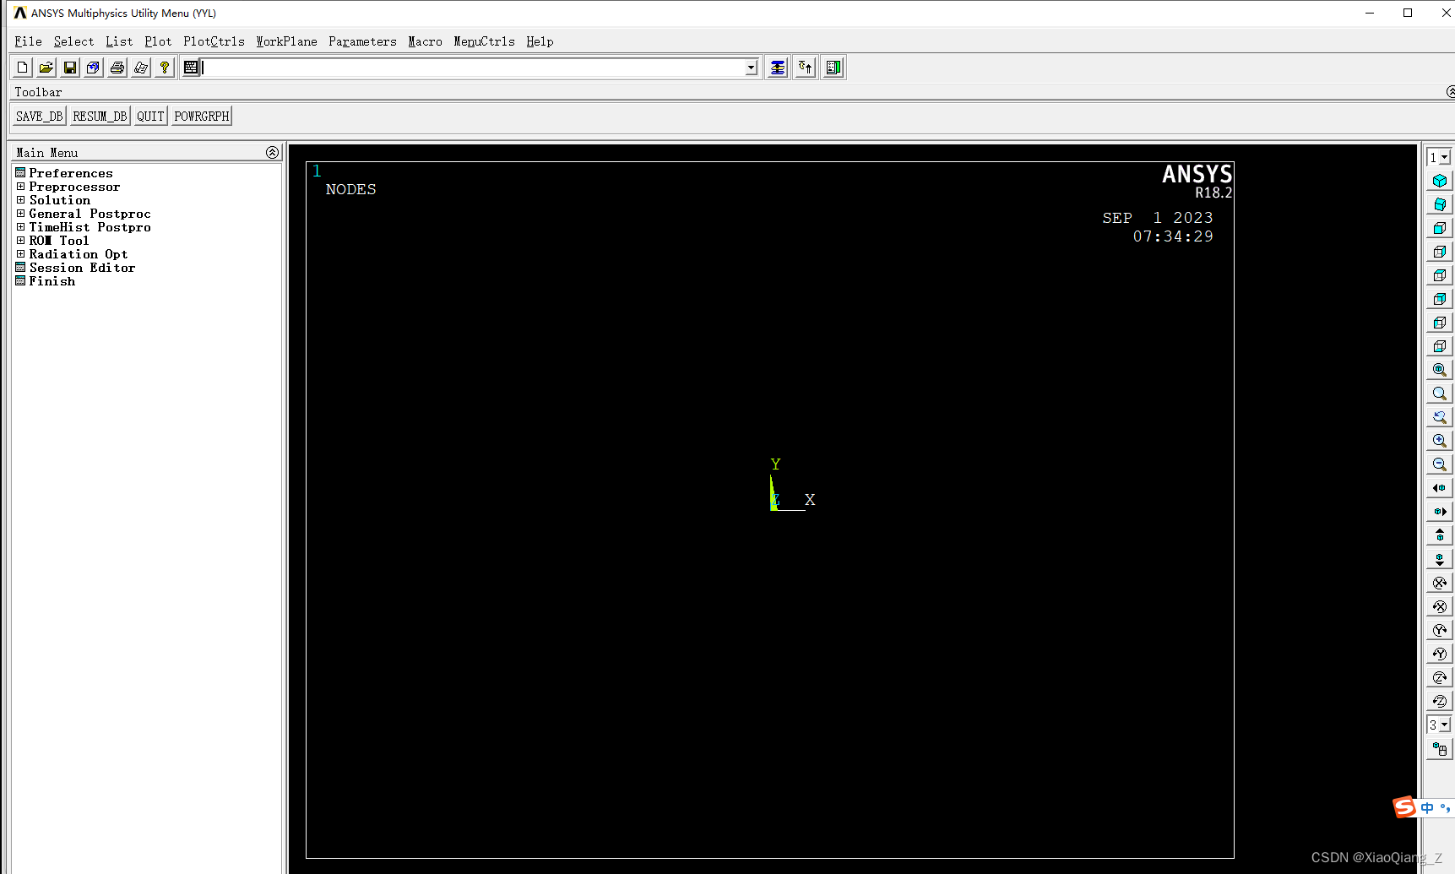Screen dimensions: 1455x874
Task: Expand the Preprocessor tree node
Action: click(x=20, y=187)
